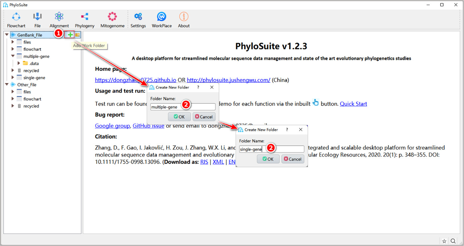Focus the Folder Name field containing single-gene
Image resolution: width=464 pixels, height=246 pixels.
point(271,149)
